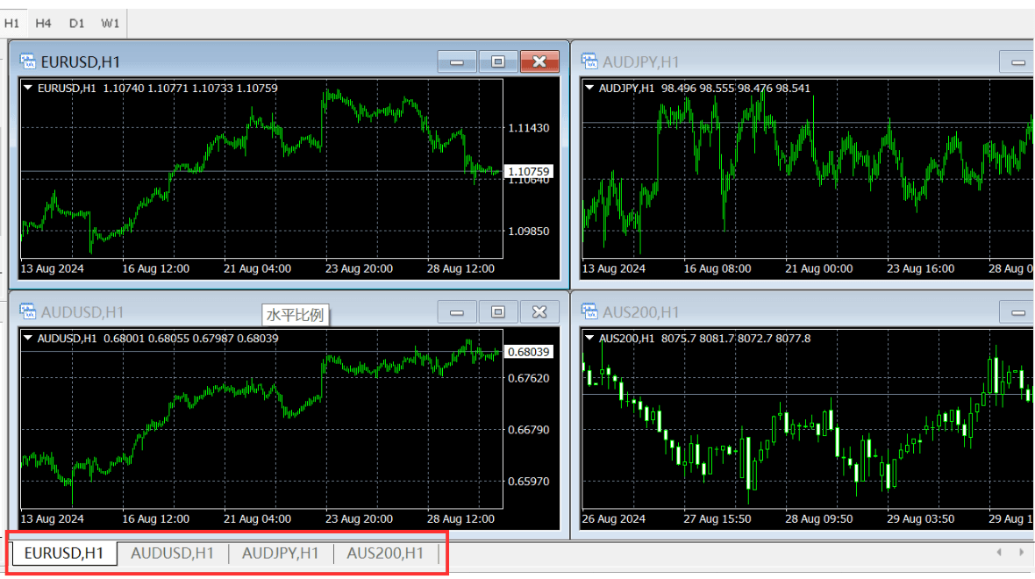The image size is (1035, 579).
Task: Click the AUDJPY chart window title icon
Action: [x=589, y=61]
